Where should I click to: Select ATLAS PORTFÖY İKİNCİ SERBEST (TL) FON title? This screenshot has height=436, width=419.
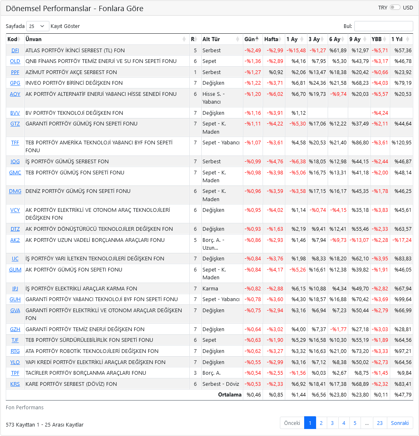(75, 51)
